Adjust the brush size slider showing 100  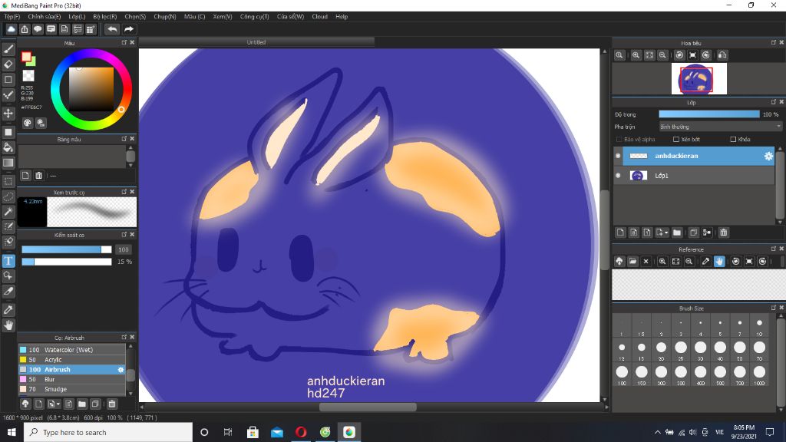point(67,249)
